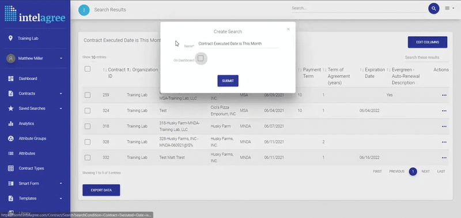Go to the Next page
The image size is (461, 218).
(x=425, y=171)
